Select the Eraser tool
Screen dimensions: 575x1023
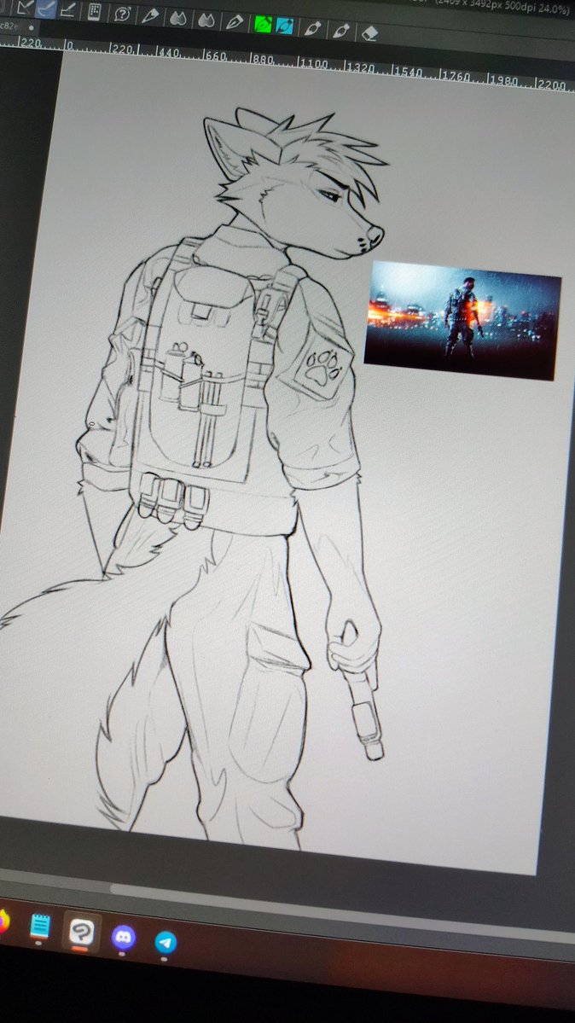pos(369,32)
